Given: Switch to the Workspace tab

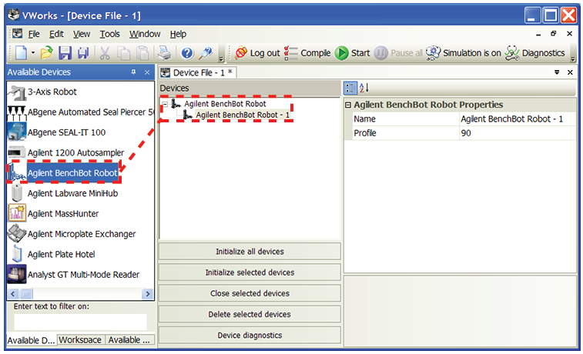Looking at the screenshot, I should [x=80, y=340].
